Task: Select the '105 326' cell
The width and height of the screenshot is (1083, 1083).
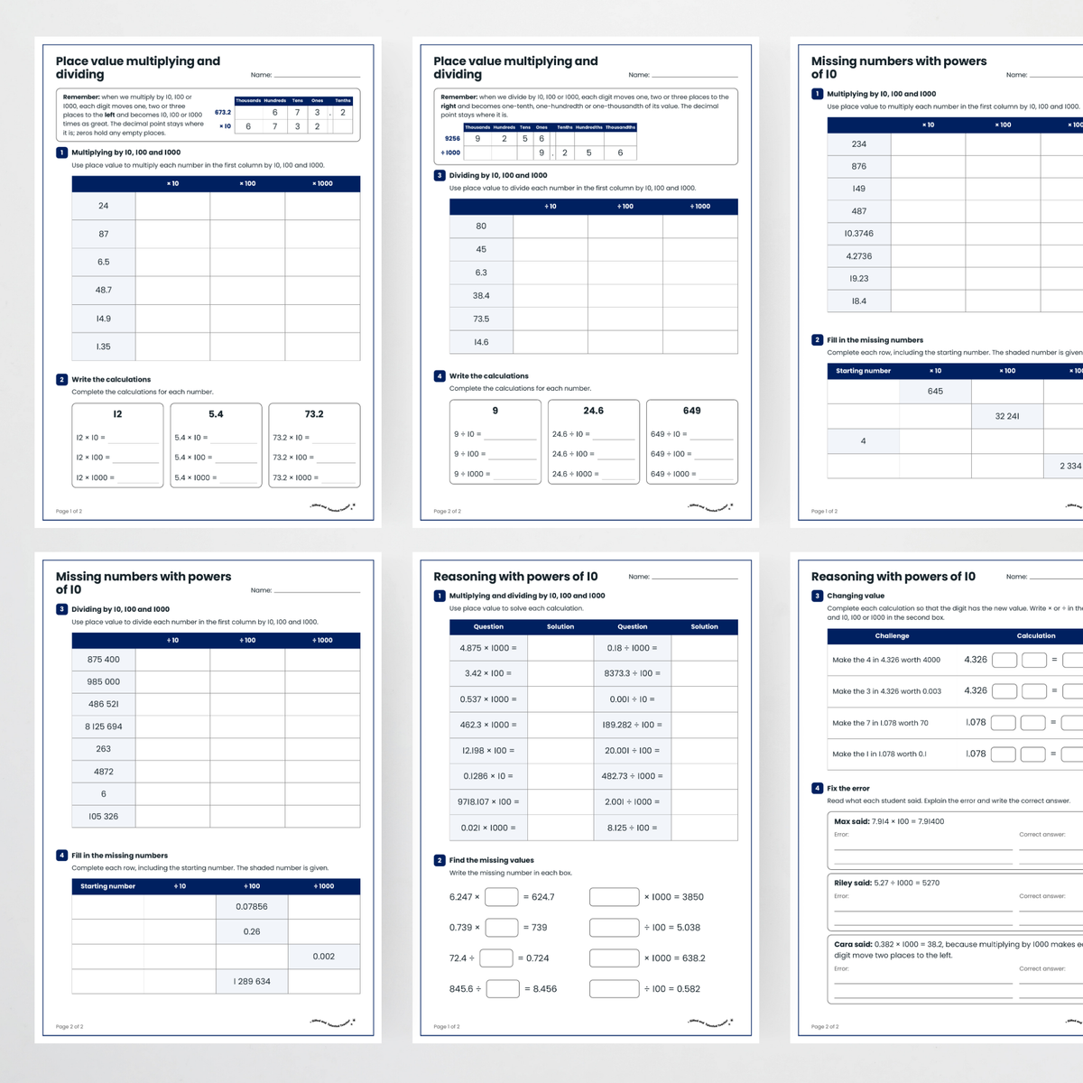Action: point(104,816)
